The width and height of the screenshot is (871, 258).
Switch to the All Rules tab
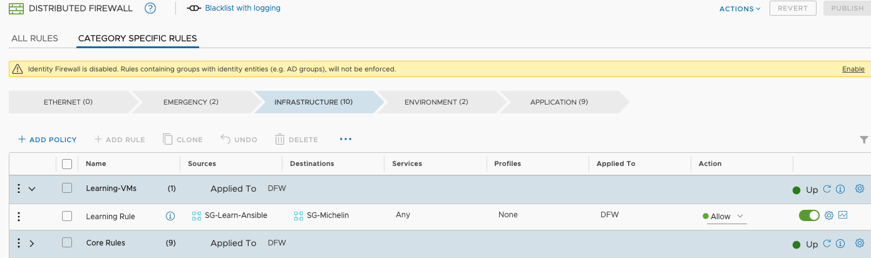35,38
